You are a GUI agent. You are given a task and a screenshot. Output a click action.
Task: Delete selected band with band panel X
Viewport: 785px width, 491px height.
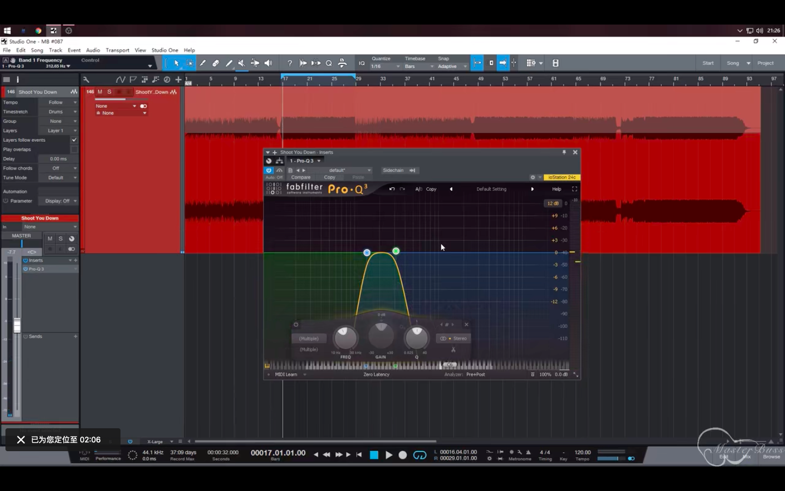[x=466, y=325]
